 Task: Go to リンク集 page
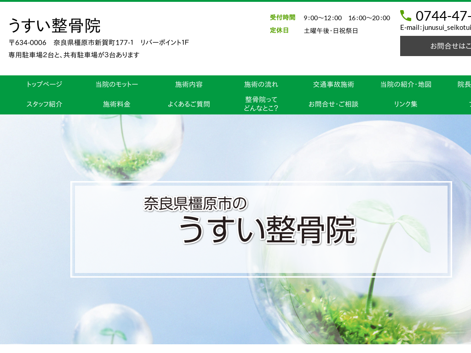406,104
